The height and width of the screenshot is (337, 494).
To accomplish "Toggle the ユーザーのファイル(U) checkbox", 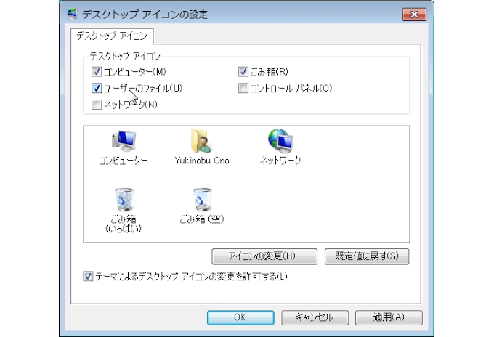I will pyautogui.click(x=97, y=89).
